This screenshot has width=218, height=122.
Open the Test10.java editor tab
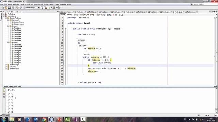(191, 12)
